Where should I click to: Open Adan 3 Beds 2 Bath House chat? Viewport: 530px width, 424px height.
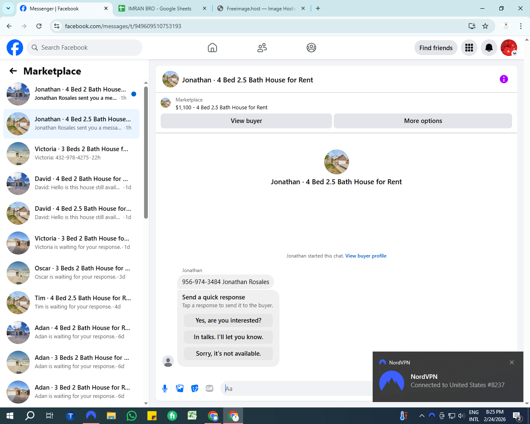tap(71, 362)
